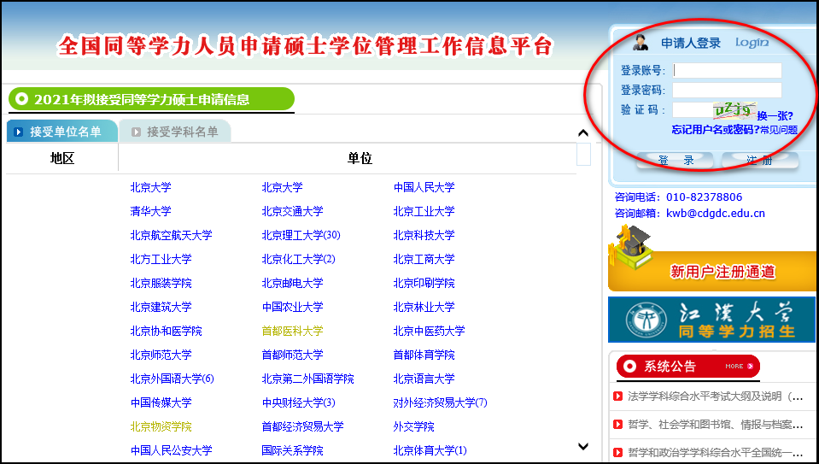Click the 登录账号 input field
The image size is (819, 464).
tap(727, 70)
